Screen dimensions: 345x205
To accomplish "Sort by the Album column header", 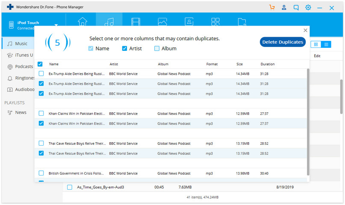I will coord(163,64).
